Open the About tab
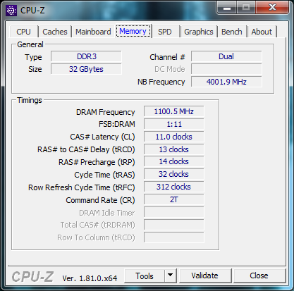This screenshot has height=291, width=294. click(262, 32)
